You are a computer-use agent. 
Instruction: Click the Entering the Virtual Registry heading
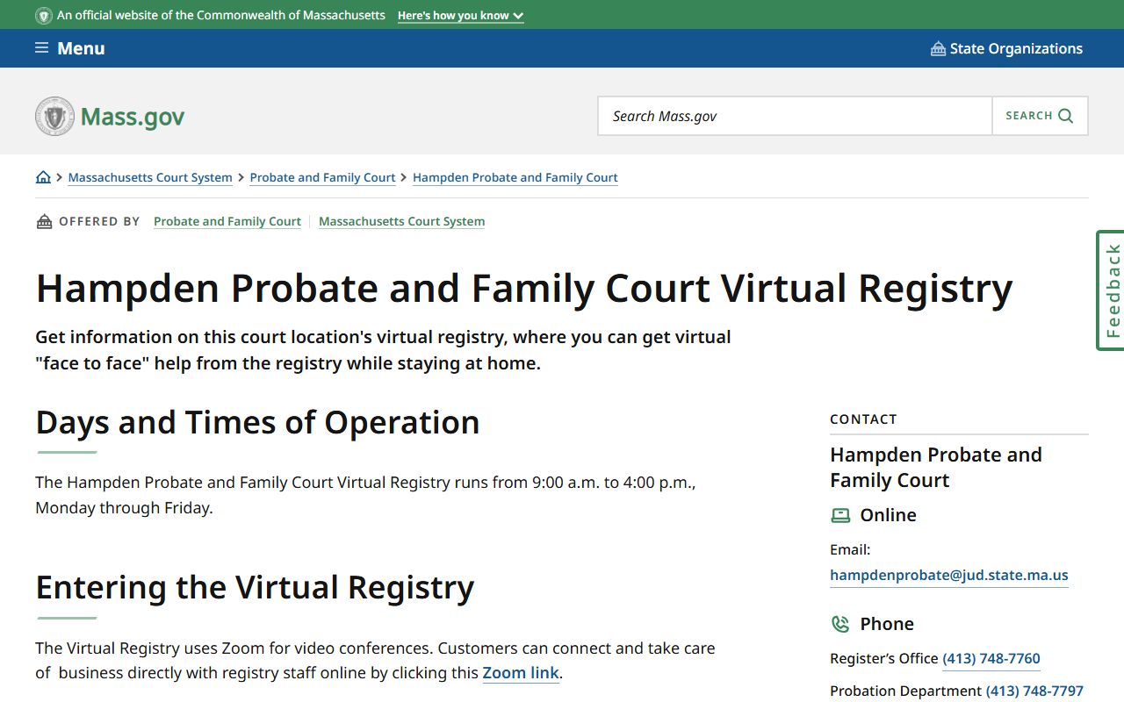tap(255, 588)
